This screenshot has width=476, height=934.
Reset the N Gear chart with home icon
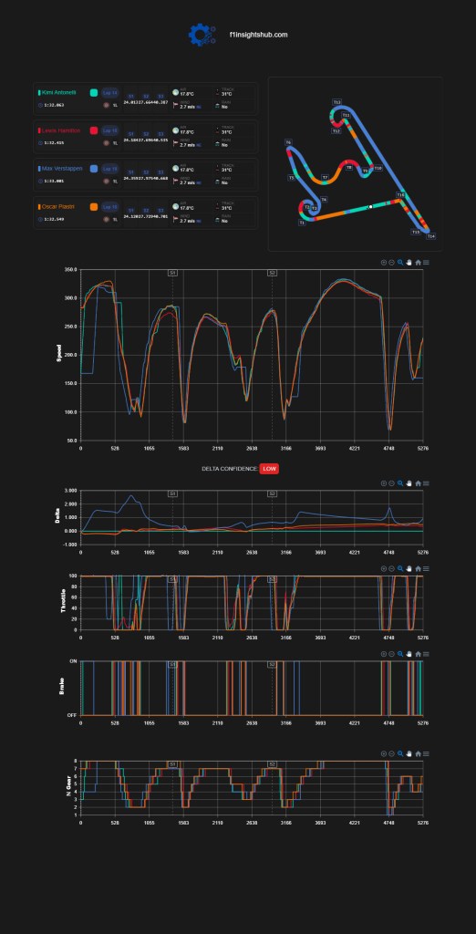click(419, 753)
